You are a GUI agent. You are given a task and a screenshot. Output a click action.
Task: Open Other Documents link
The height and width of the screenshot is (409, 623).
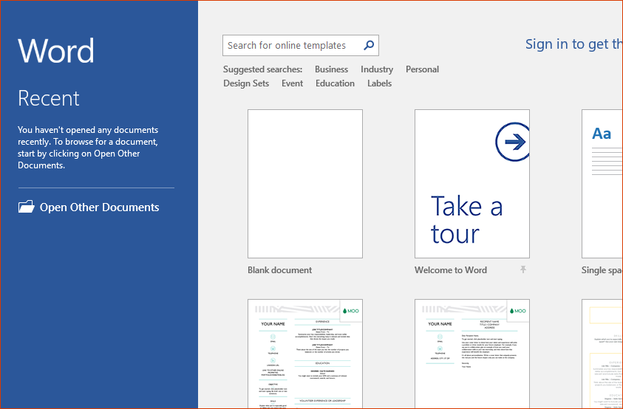99,207
